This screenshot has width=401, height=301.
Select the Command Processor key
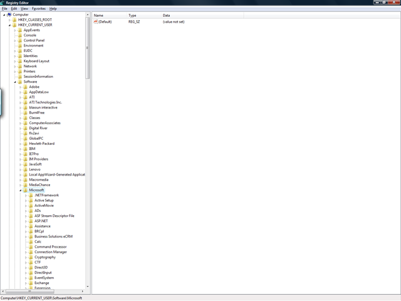click(x=51, y=246)
